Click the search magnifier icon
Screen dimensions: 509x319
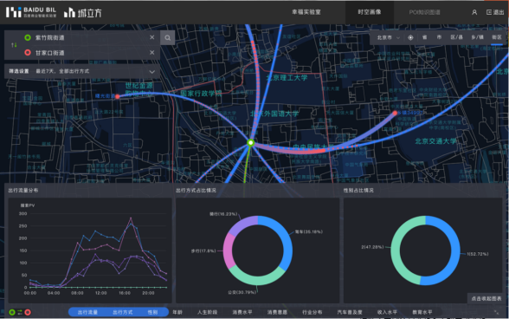168,38
